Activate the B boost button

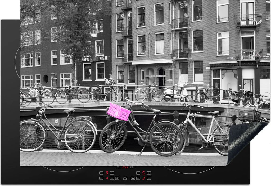133,178
